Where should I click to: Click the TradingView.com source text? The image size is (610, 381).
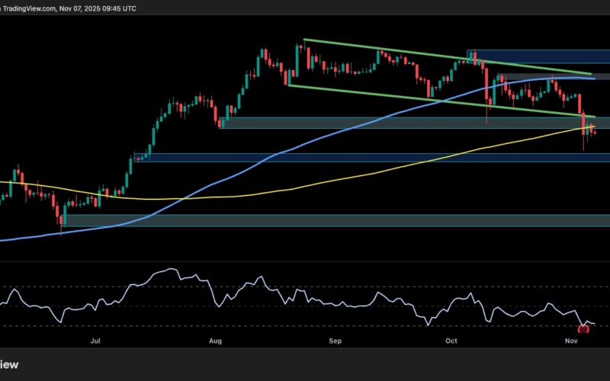click(29, 8)
